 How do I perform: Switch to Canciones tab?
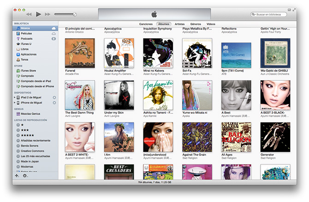coord(146,24)
